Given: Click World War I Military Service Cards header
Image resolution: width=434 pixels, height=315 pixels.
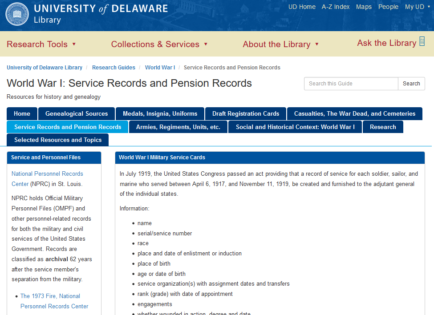Looking at the screenshot, I should [270, 157].
